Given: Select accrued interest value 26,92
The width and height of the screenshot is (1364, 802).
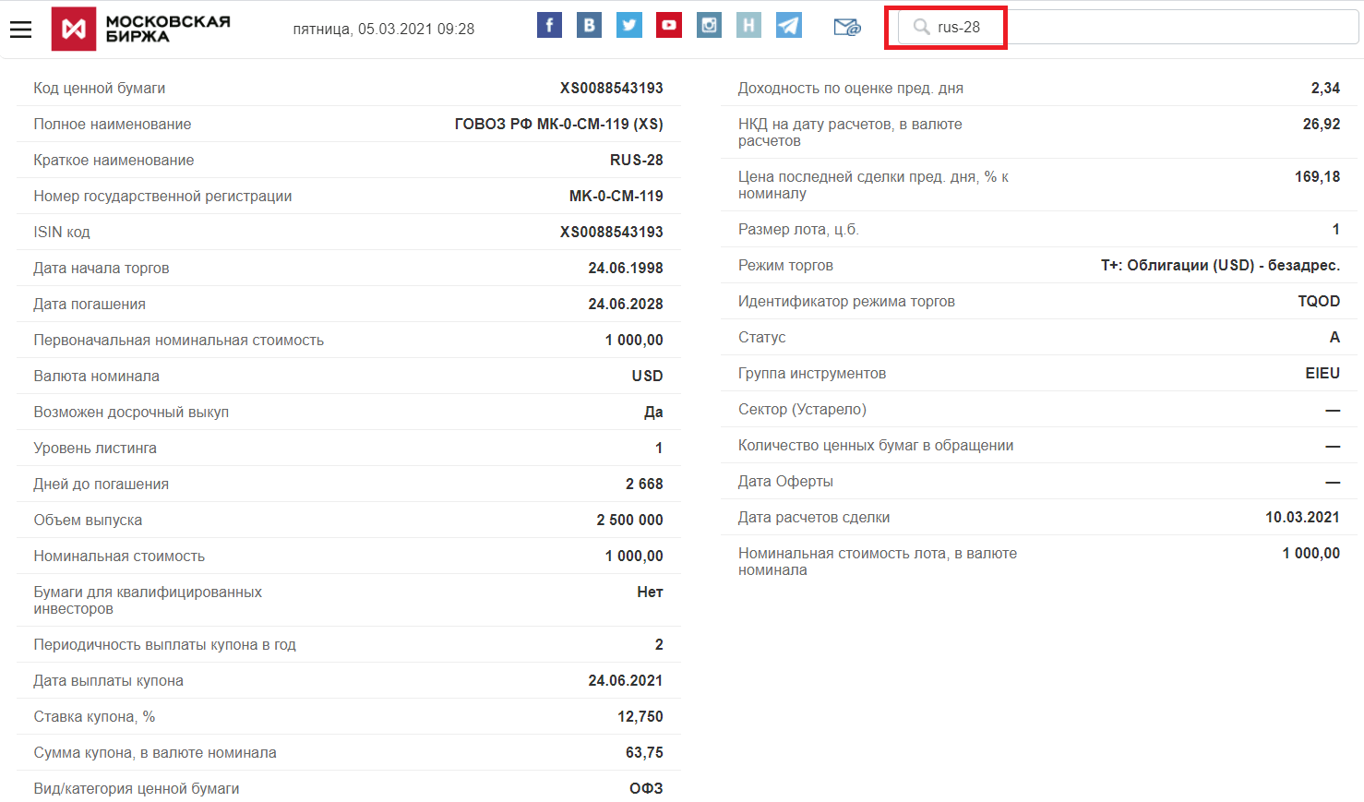Looking at the screenshot, I should coord(1322,124).
